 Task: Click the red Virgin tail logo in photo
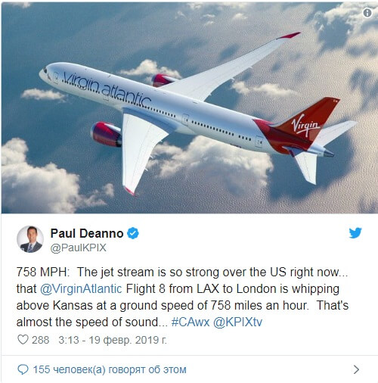click(305, 125)
